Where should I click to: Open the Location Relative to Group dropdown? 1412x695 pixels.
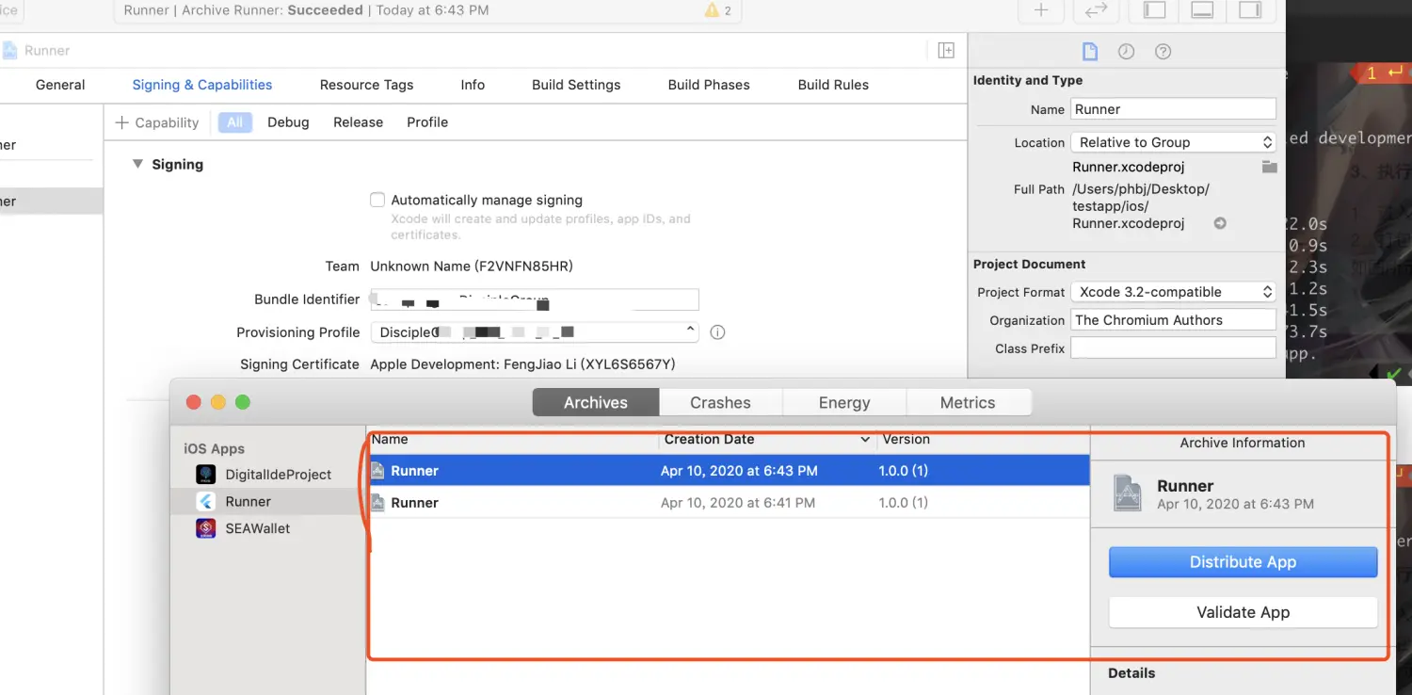tap(1173, 142)
